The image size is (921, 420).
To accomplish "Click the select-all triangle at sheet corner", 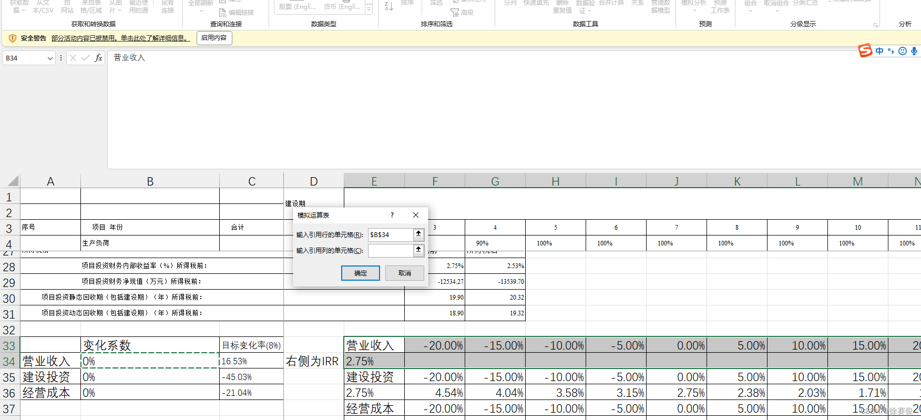I will (13, 181).
